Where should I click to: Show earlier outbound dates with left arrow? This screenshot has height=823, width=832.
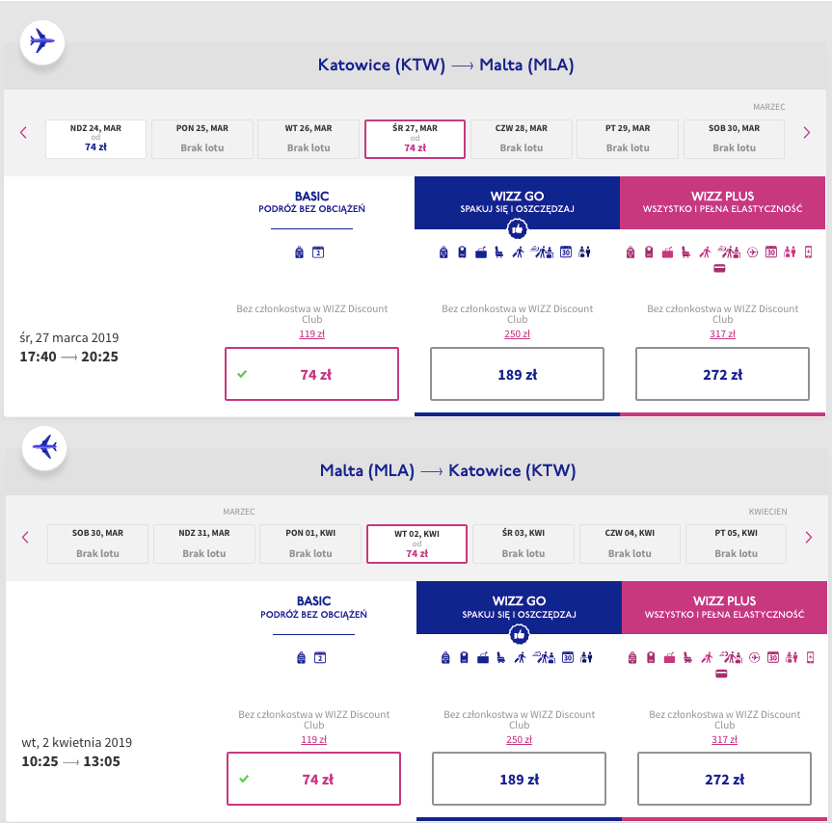pos(23,133)
